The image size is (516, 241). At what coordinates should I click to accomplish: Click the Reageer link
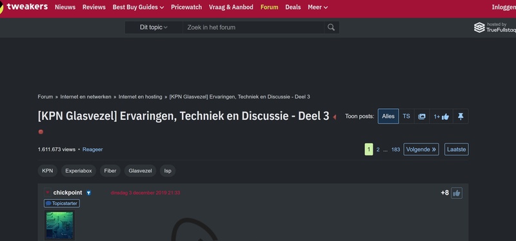click(x=92, y=149)
